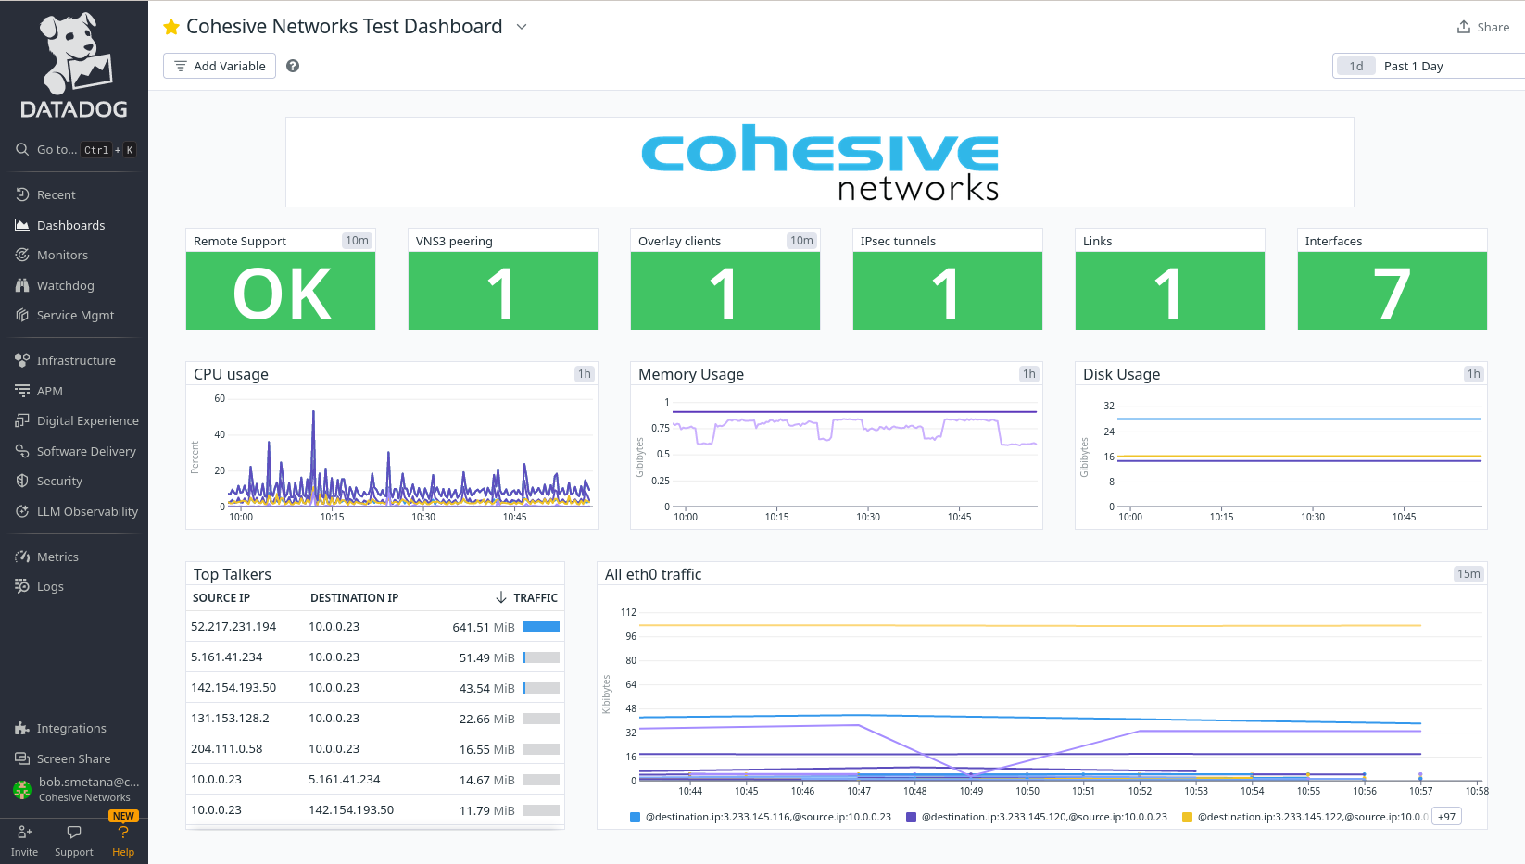Click the Integrations puzzle icon
This screenshot has height=864, width=1525.
(x=22, y=728)
